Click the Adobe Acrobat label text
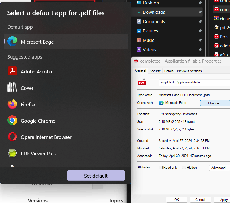 click(x=37, y=72)
